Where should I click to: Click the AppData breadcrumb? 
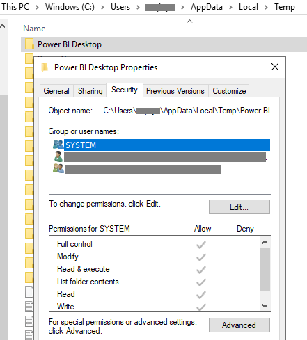207,7
